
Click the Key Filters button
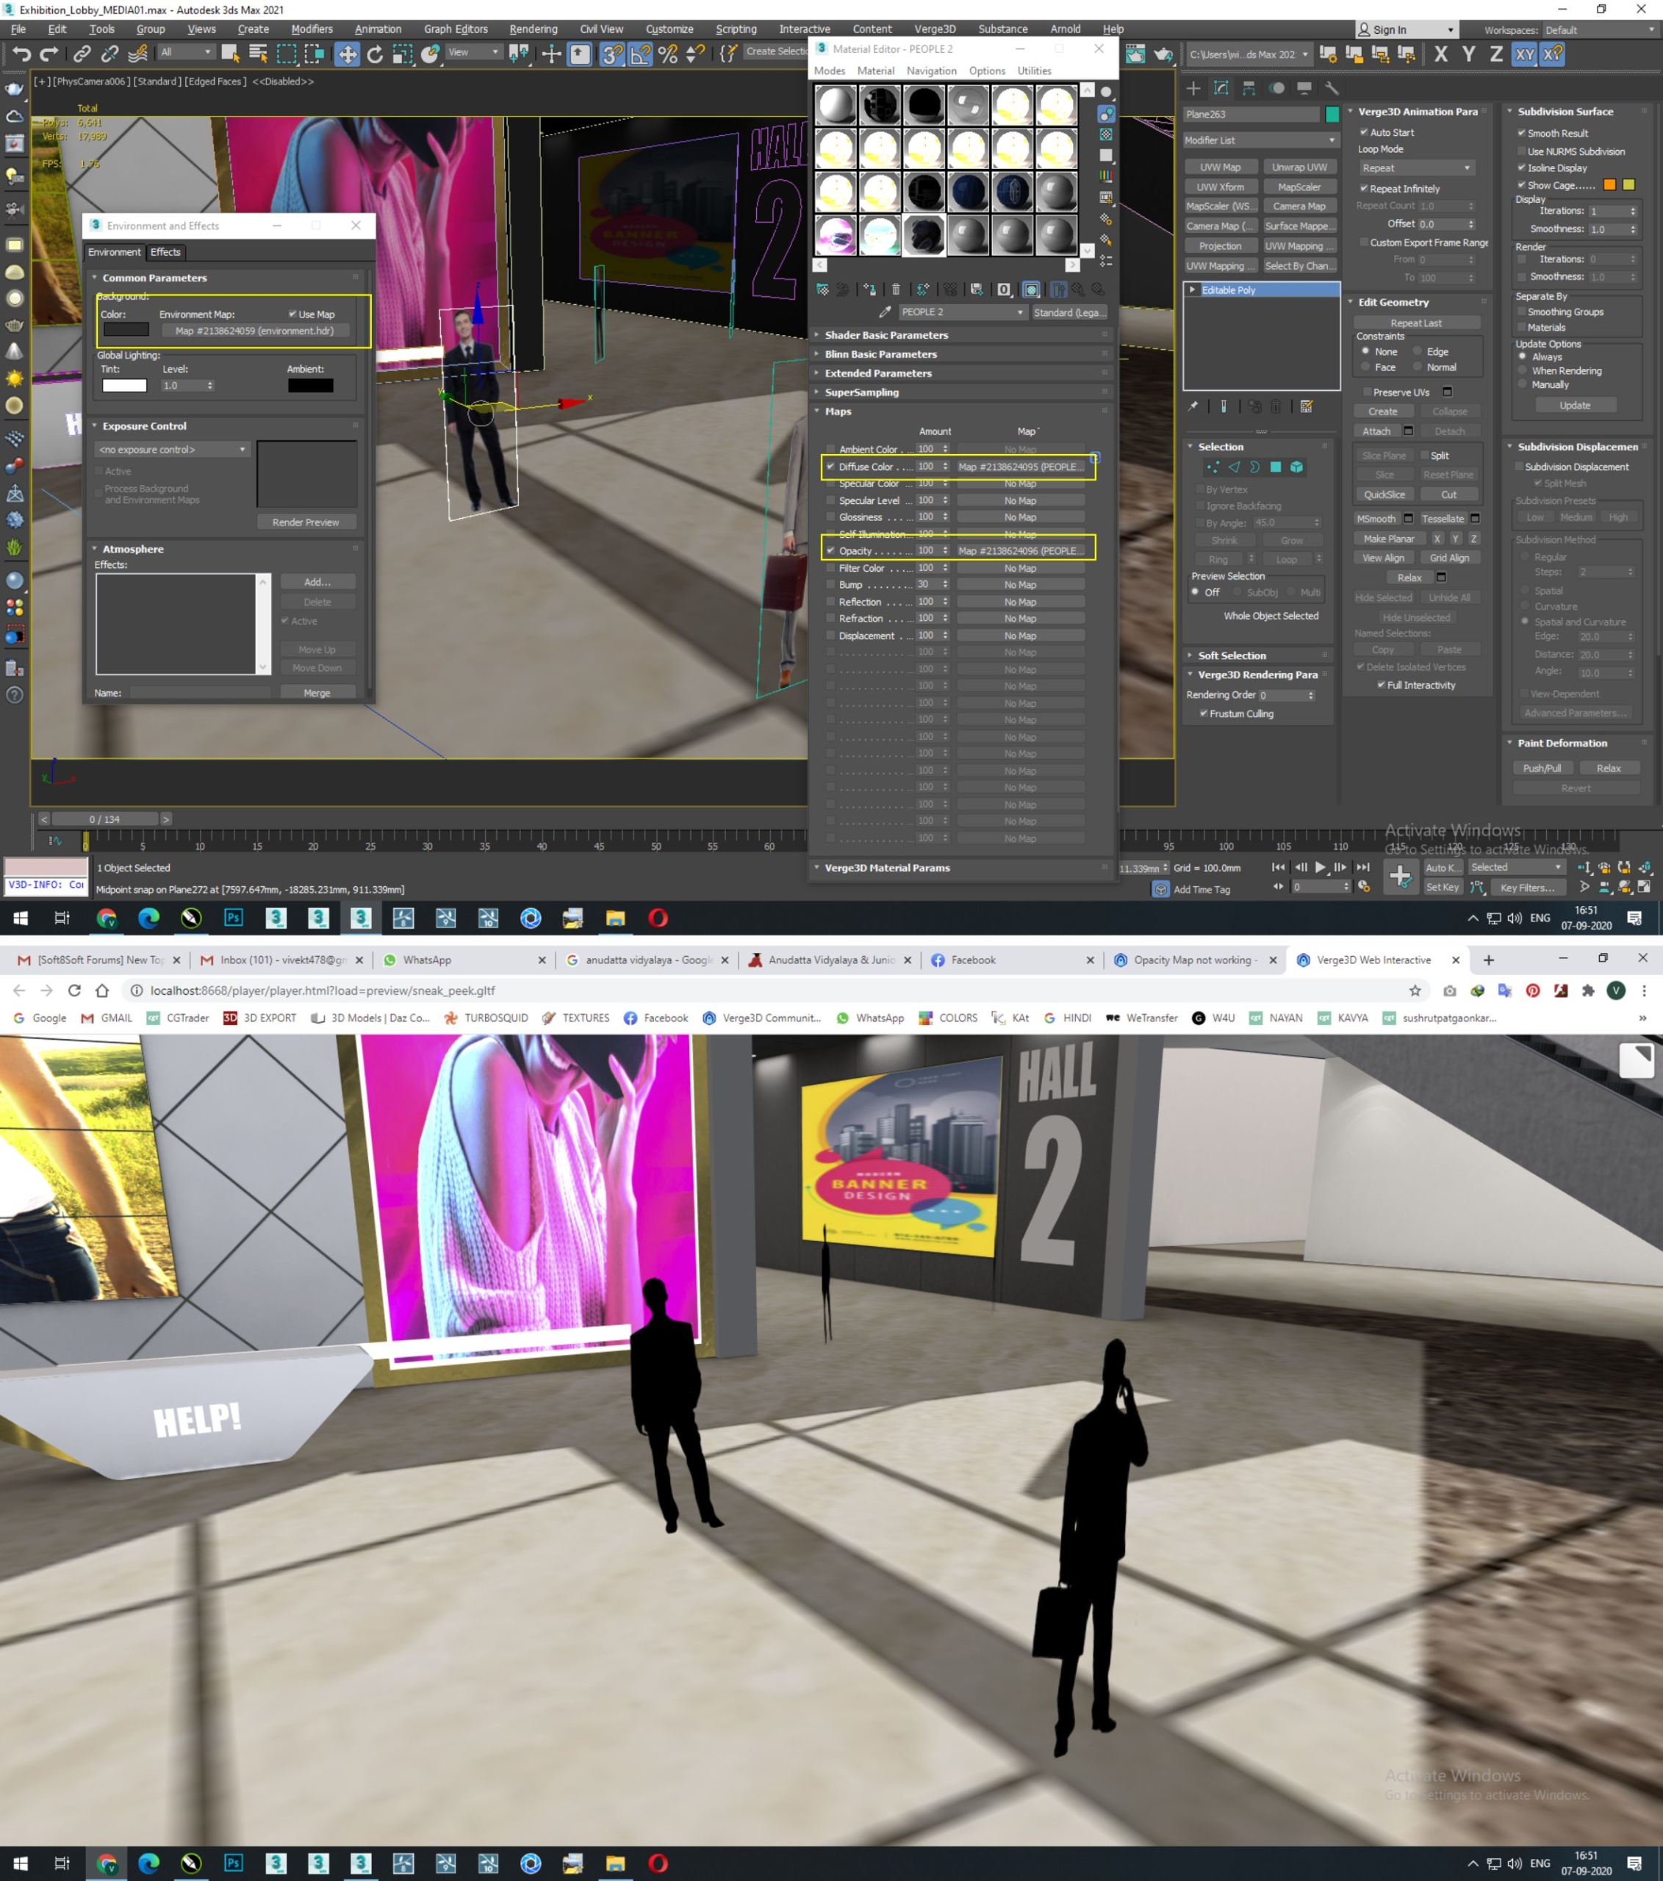tap(1528, 887)
